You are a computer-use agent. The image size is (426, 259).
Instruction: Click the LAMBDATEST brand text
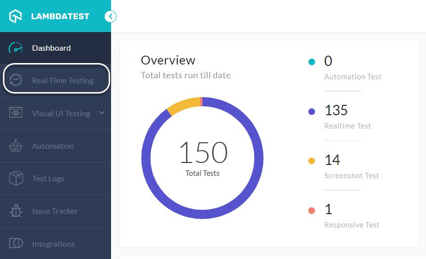(x=60, y=16)
